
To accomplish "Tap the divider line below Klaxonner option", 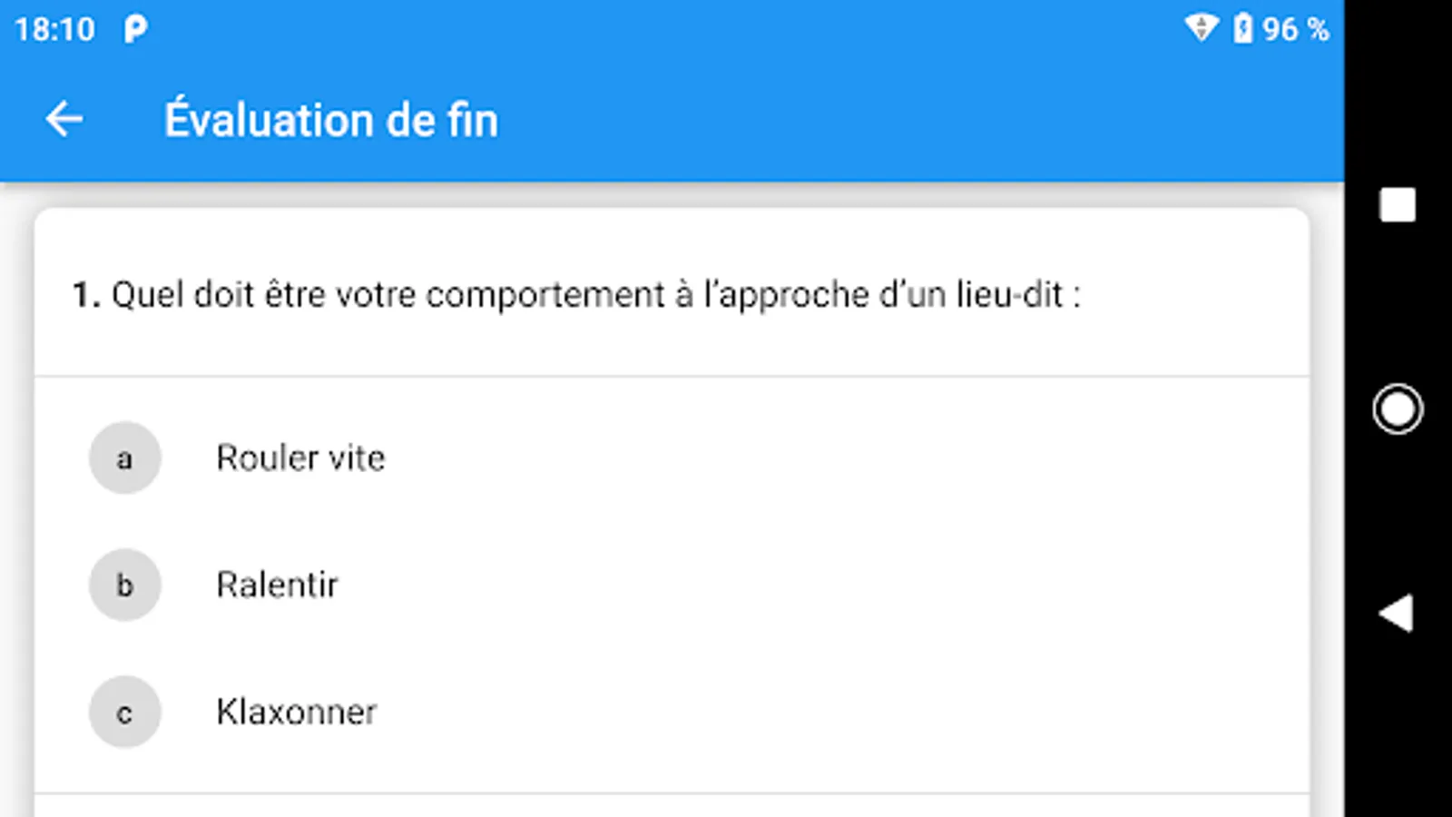I will click(x=672, y=793).
